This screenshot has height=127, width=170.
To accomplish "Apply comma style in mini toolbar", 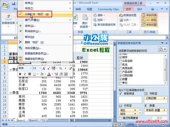I will click(x=65, y=68).
